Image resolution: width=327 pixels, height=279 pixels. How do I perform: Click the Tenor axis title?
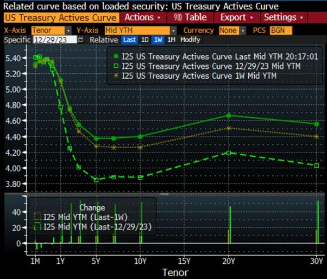point(175,272)
